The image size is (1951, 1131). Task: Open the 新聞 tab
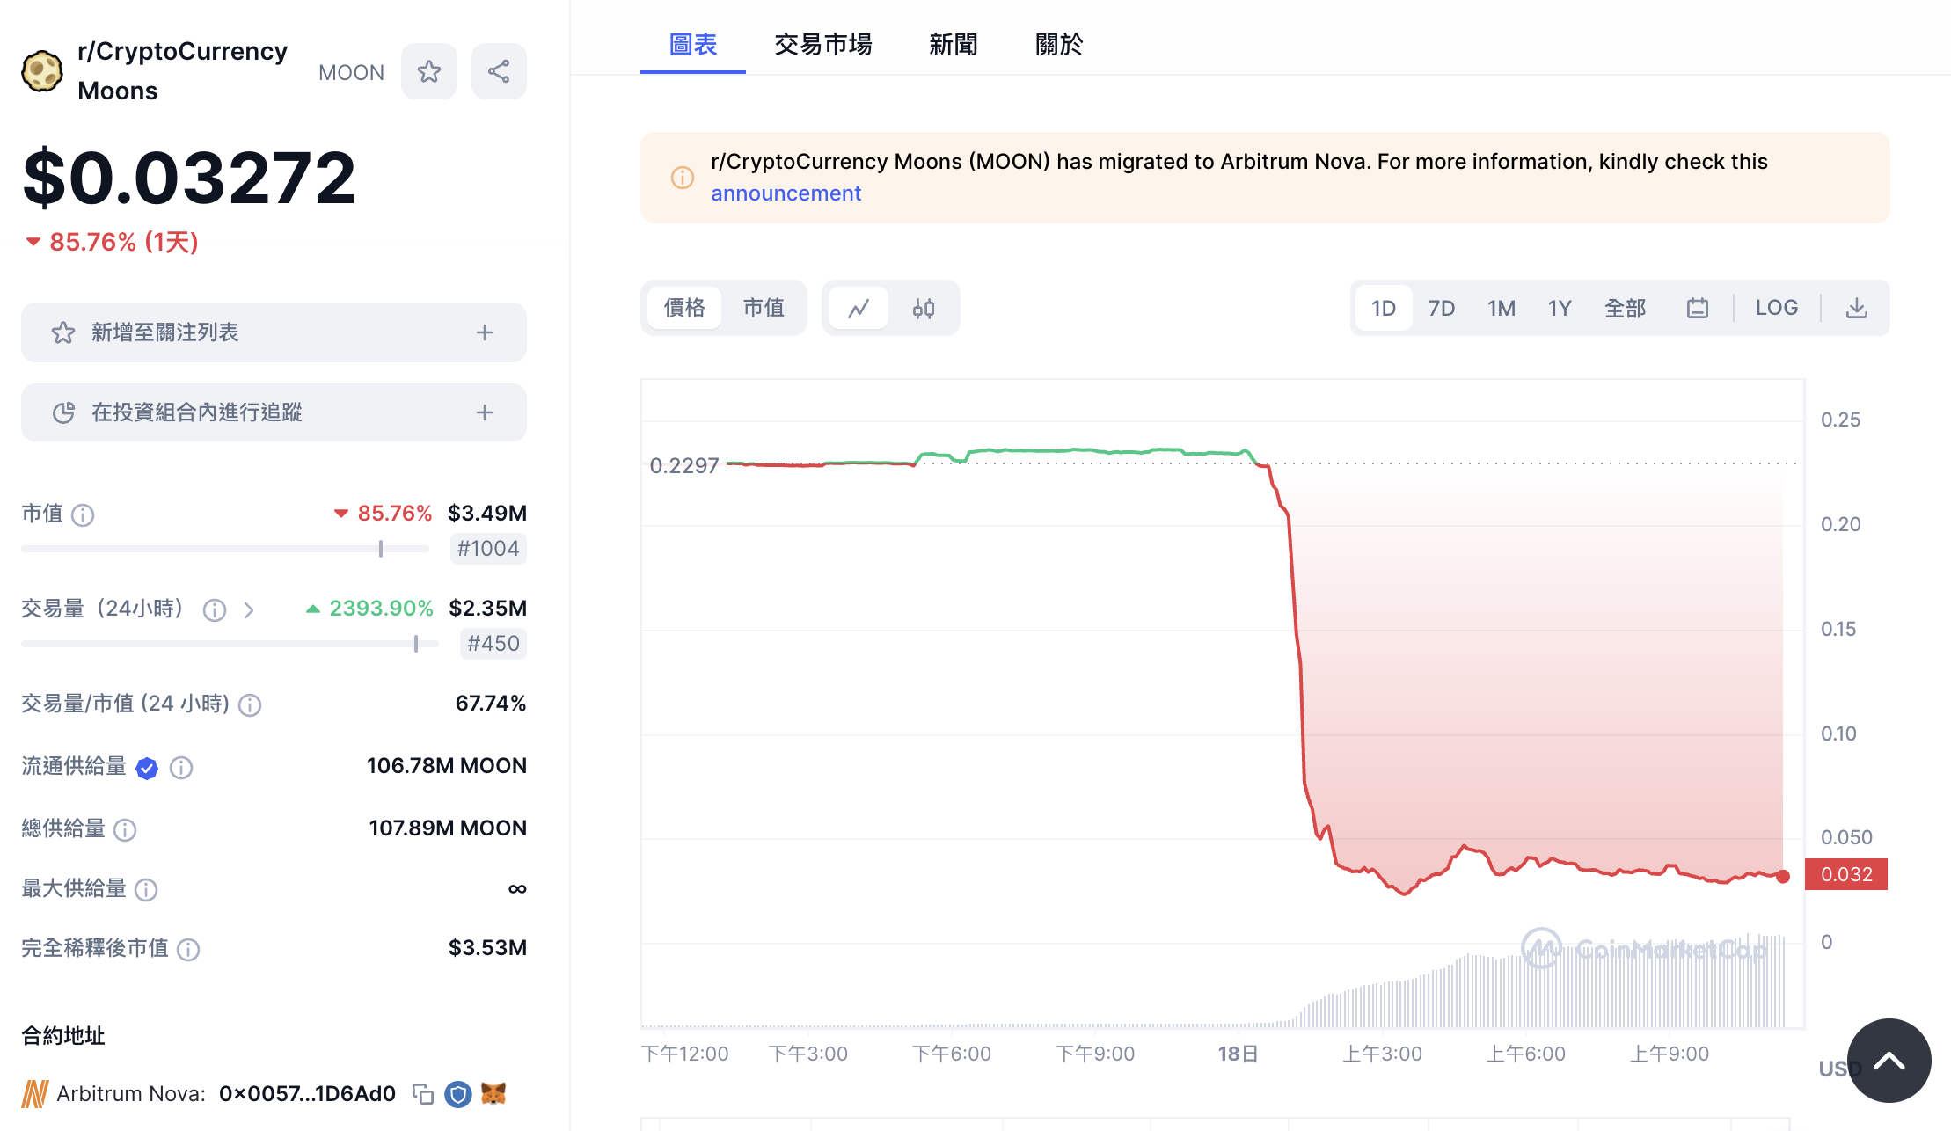click(954, 44)
